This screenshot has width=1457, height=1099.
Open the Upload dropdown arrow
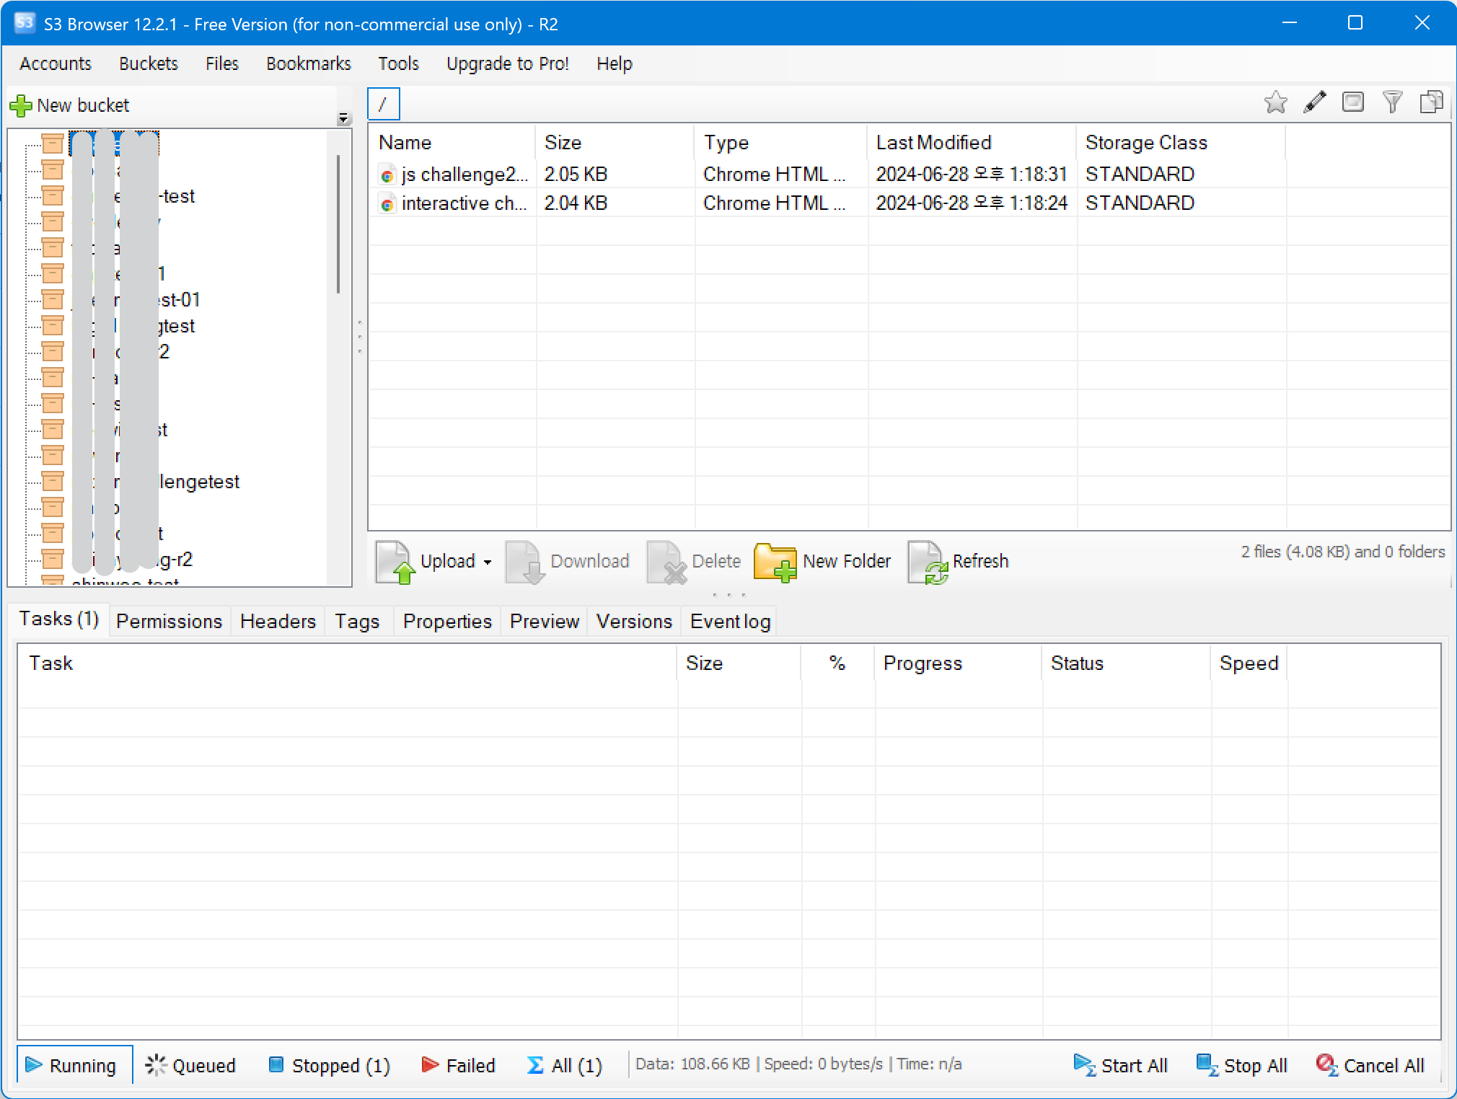coord(488,562)
